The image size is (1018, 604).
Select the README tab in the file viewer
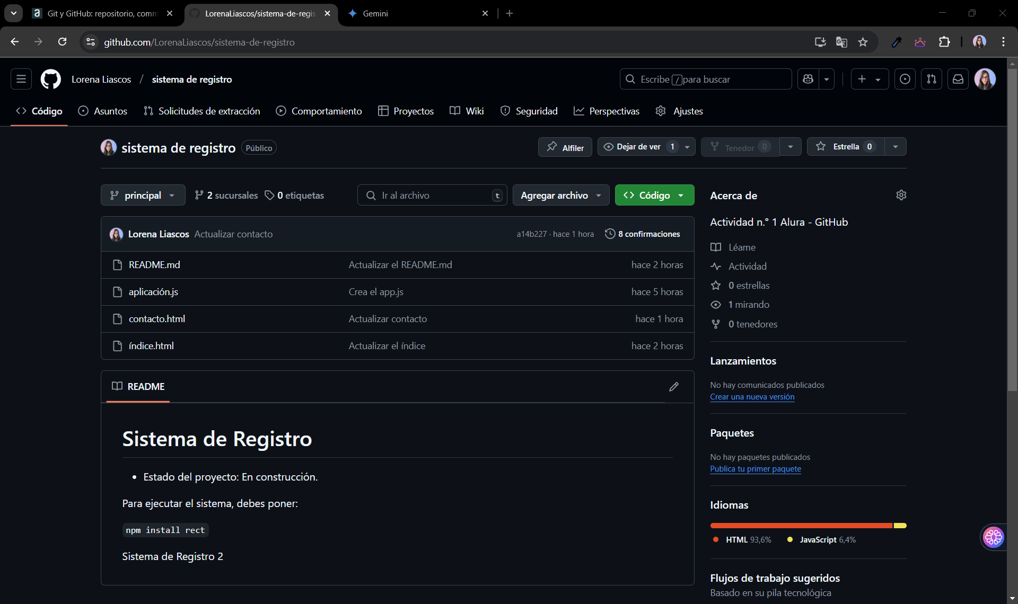pos(138,386)
